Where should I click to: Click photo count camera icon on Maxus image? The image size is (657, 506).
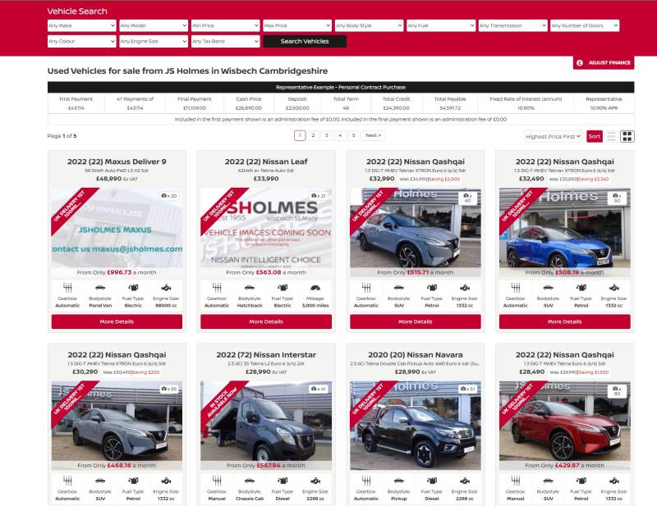(x=163, y=195)
